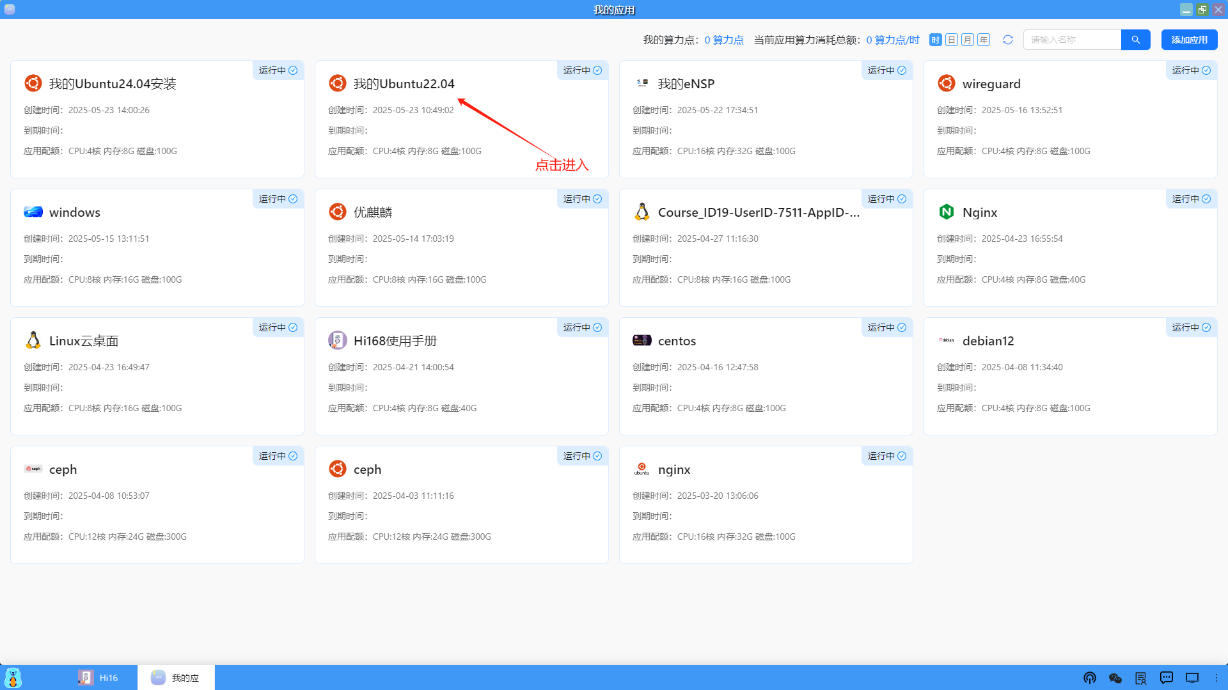Screen dimensions: 1228x690
Task: Open the debian12 application title
Action: 988,341
